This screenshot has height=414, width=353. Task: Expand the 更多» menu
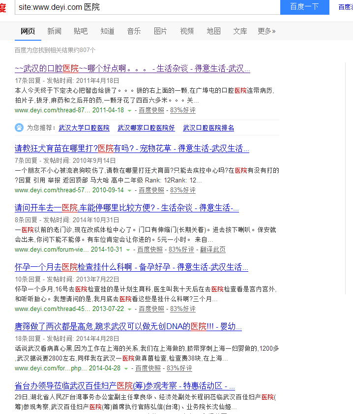point(266,31)
